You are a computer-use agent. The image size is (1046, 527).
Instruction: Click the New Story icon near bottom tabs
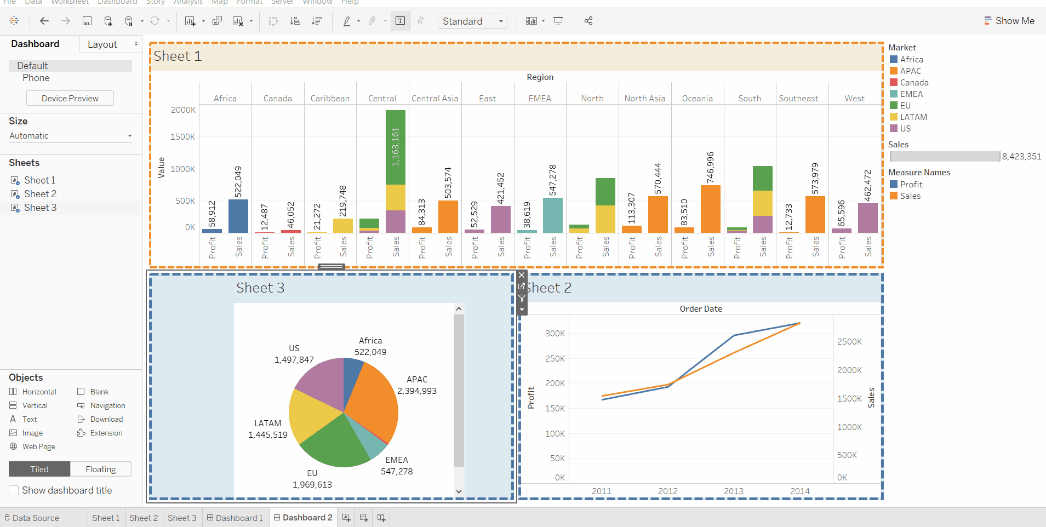[381, 517]
